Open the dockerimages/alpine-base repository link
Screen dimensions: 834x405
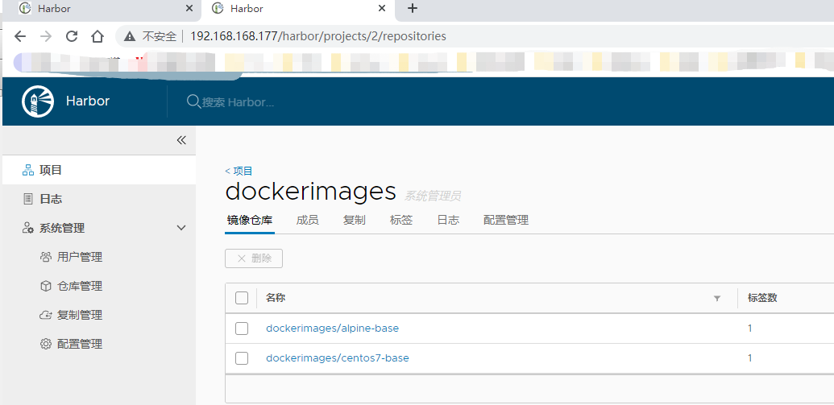pyautogui.click(x=333, y=329)
